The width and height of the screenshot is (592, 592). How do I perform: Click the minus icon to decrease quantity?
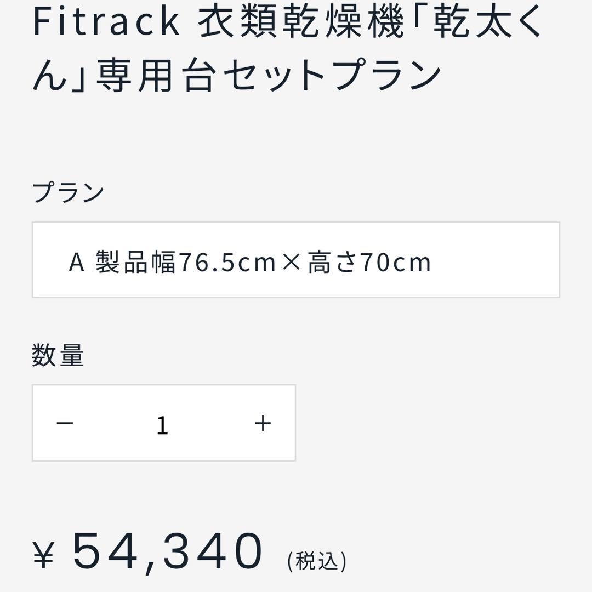click(x=65, y=422)
